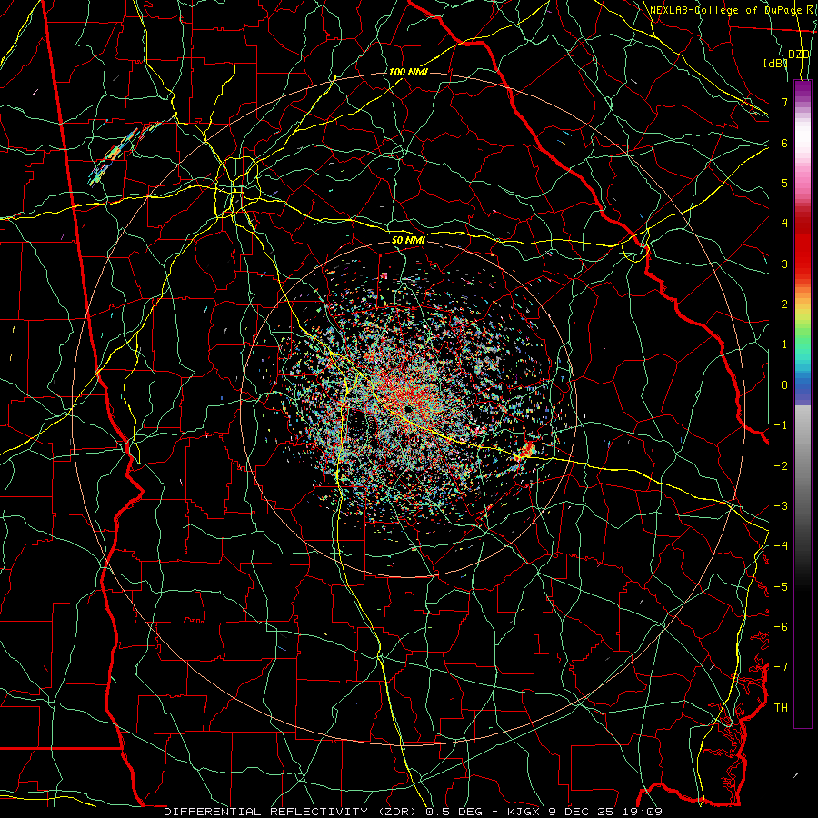The width and height of the screenshot is (818, 818).
Task: Pick the purple top segment of the color bar
Action: click(803, 90)
